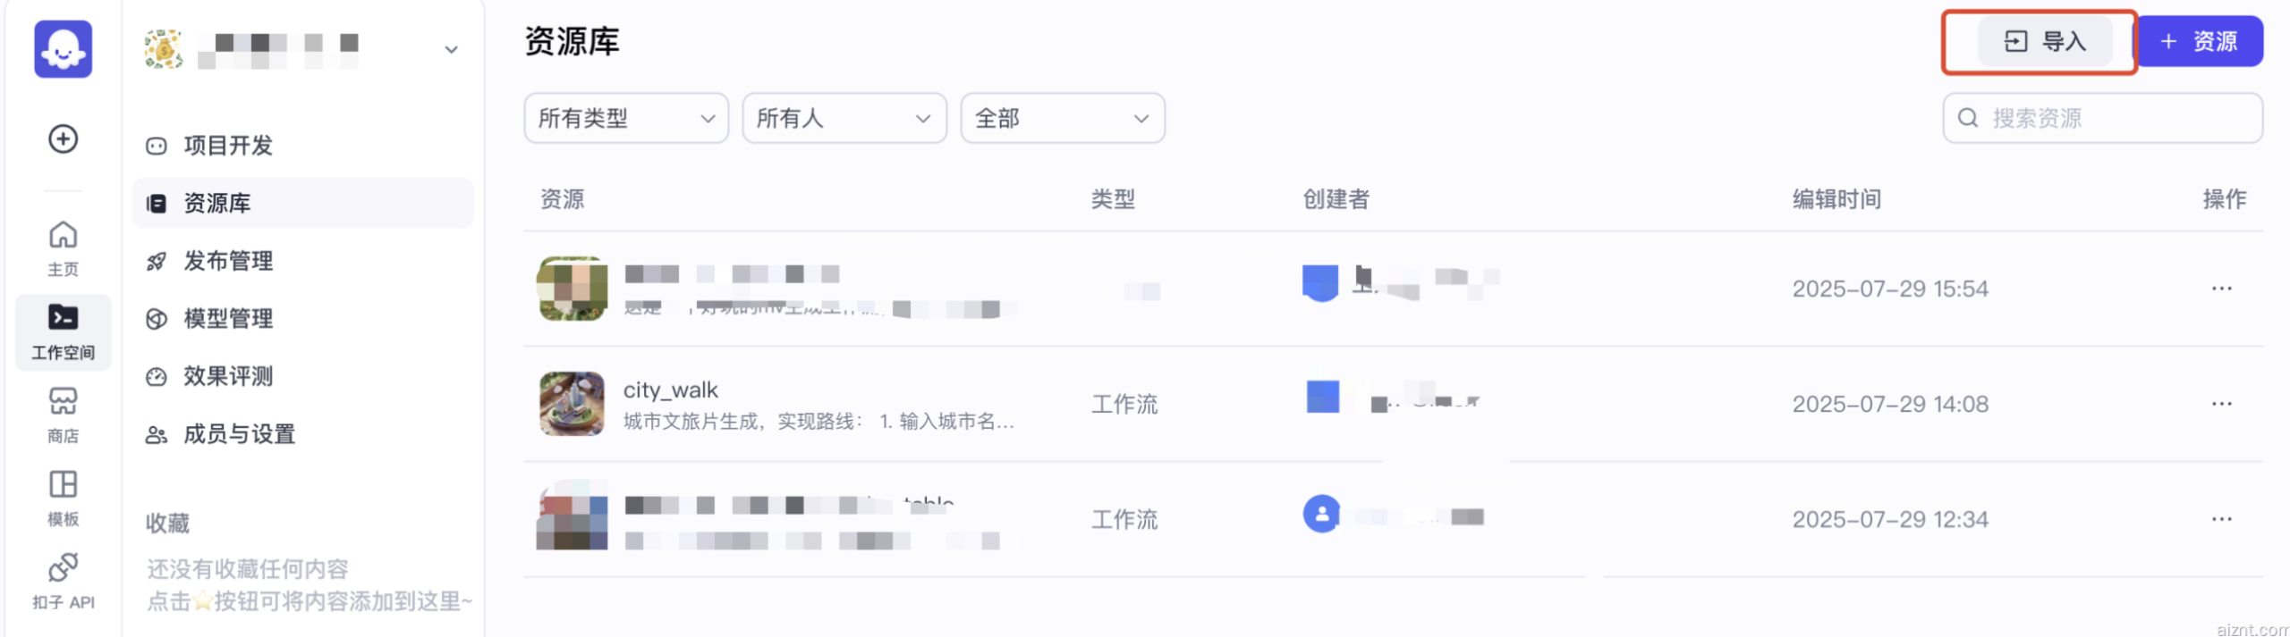Open the 模型管理 model management entry
2290x637 pixels.
coord(228,319)
